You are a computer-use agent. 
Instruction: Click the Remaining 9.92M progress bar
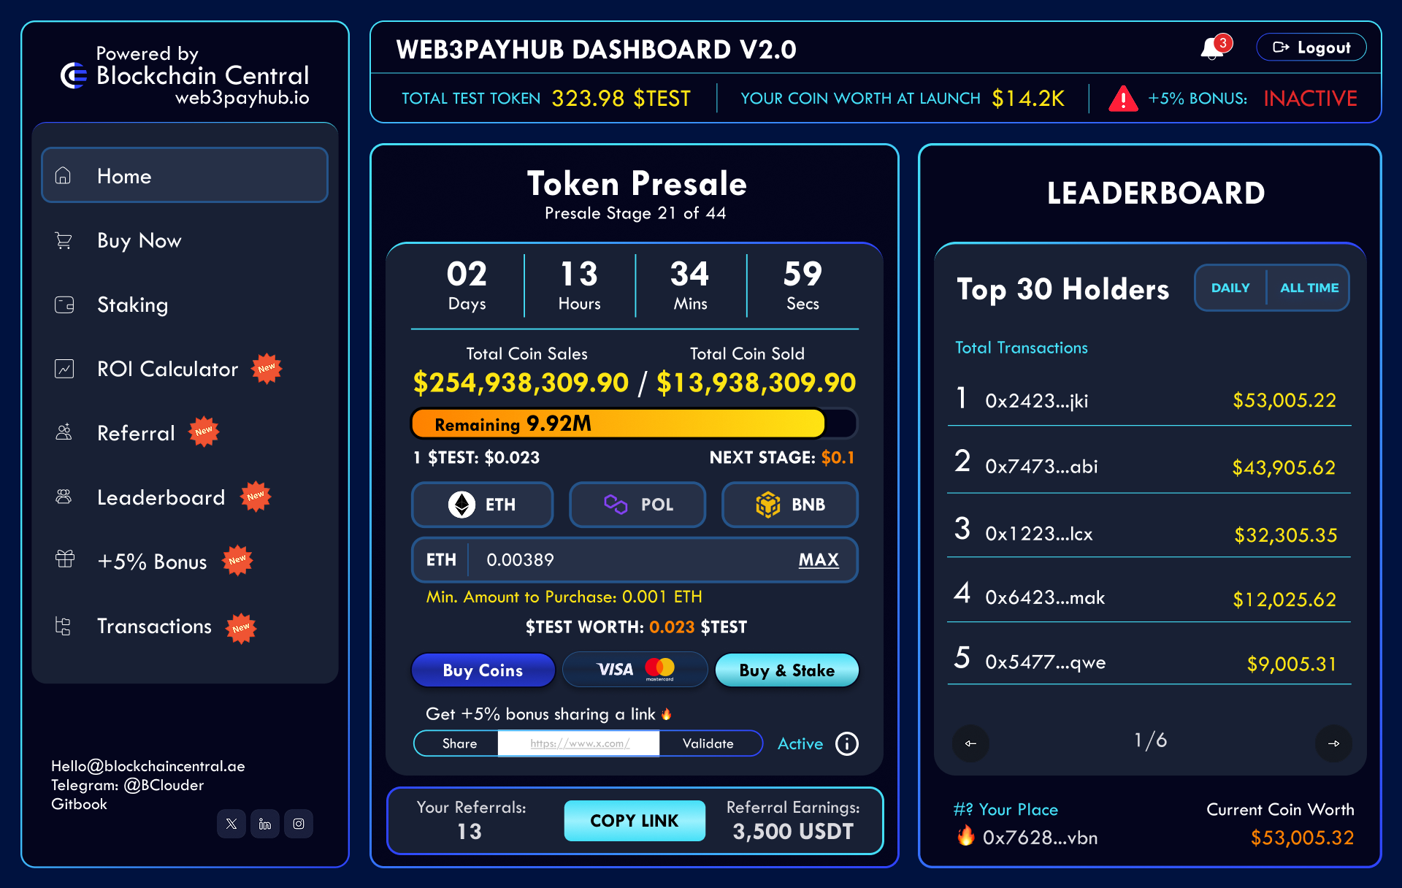(634, 423)
